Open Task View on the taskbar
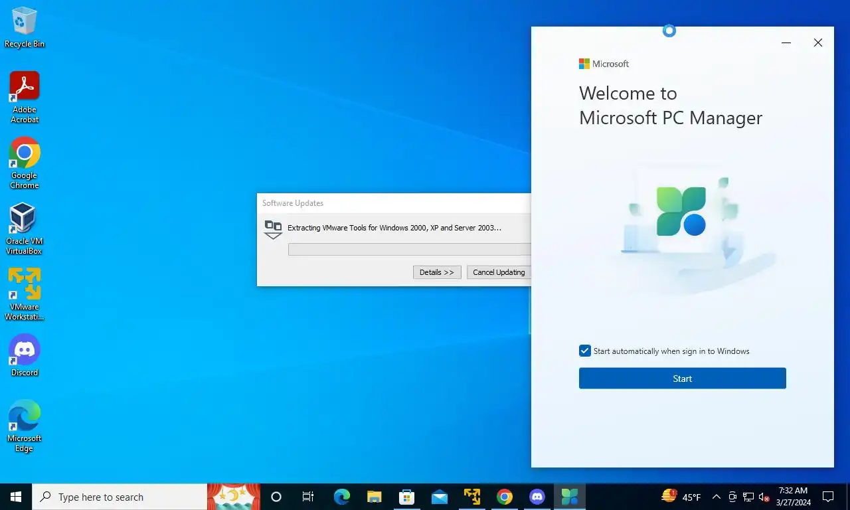Image resolution: width=850 pixels, height=510 pixels. pyautogui.click(x=308, y=497)
